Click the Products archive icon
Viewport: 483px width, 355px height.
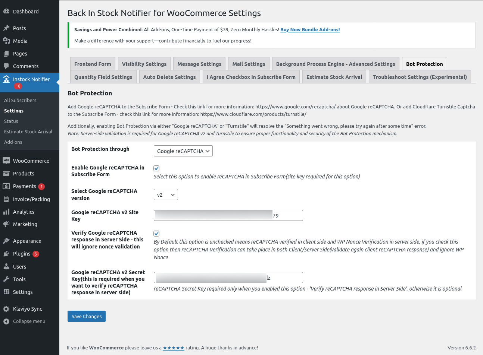point(6,174)
